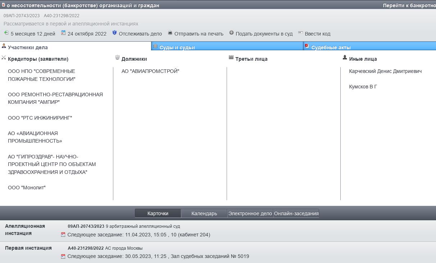Click the 'Должники' column header

tap(134, 59)
